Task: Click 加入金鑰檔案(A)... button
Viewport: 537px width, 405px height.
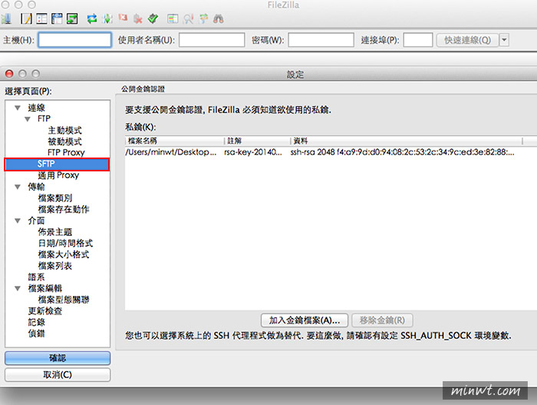Action: (x=305, y=320)
